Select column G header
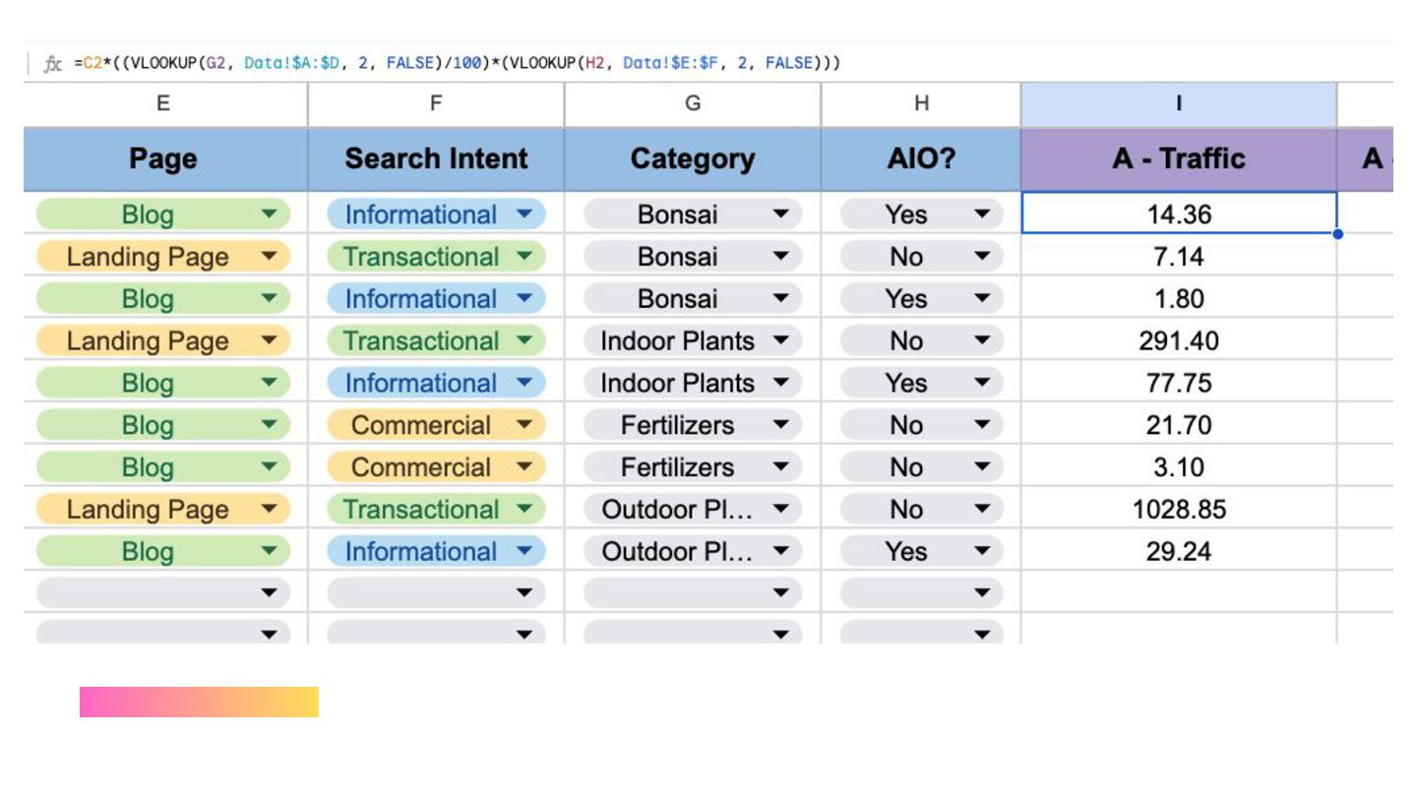This screenshot has height=797, width=1417. point(693,104)
